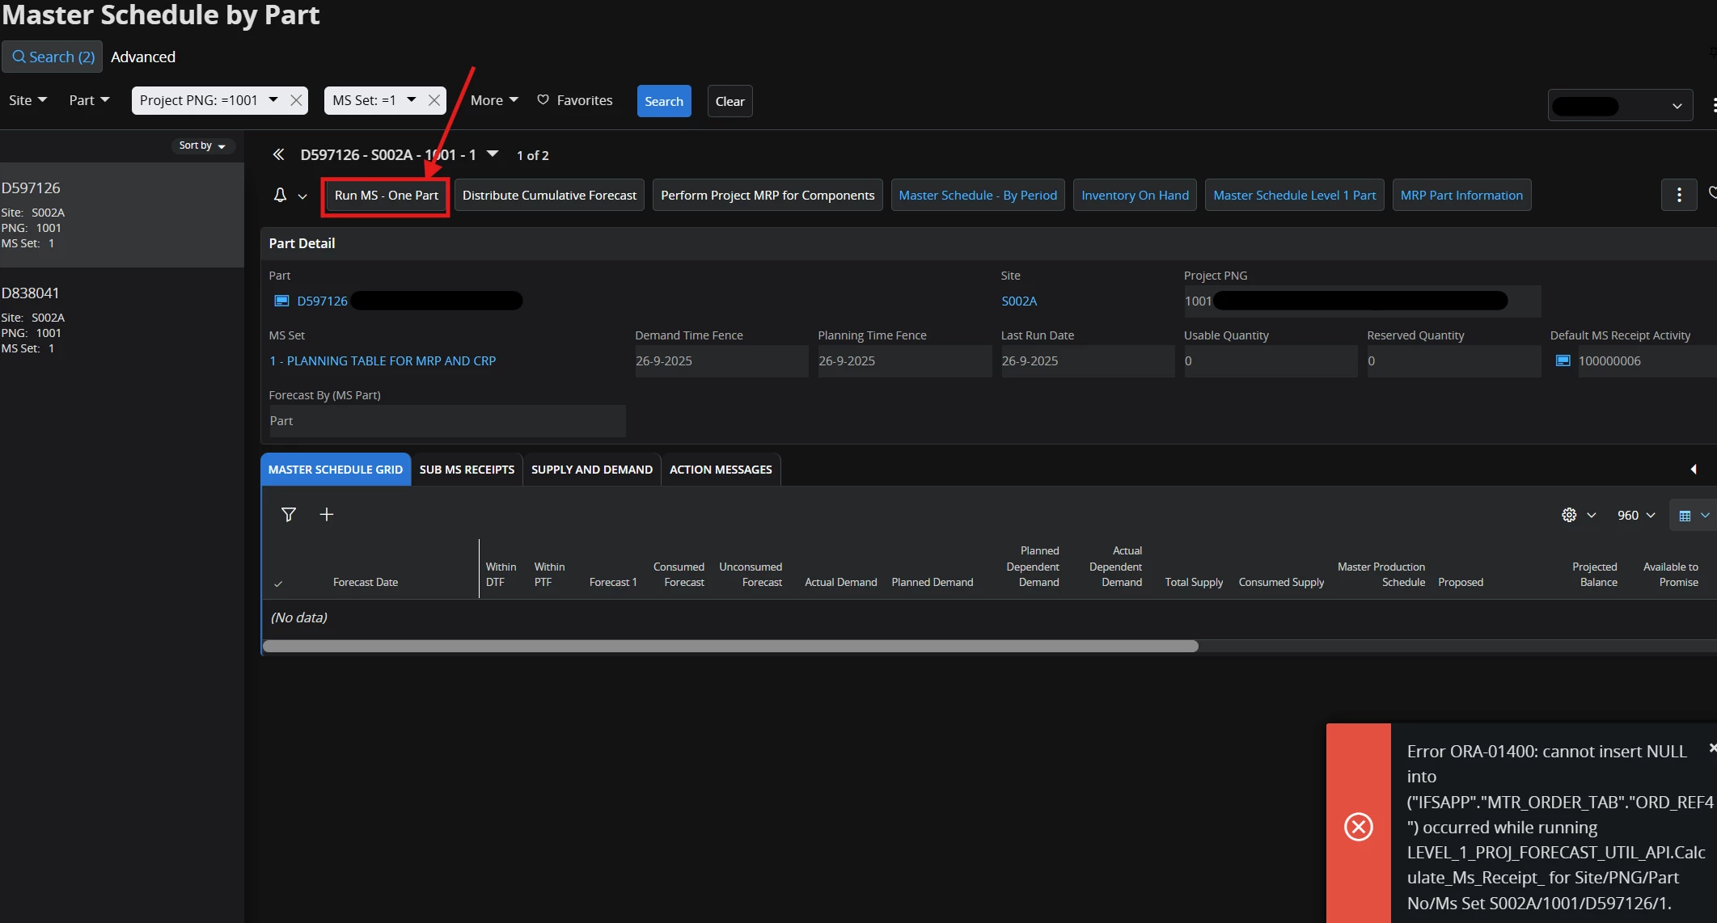This screenshot has height=923, width=1717.
Task: Click the notification bell icon
Action: click(280, 195)
